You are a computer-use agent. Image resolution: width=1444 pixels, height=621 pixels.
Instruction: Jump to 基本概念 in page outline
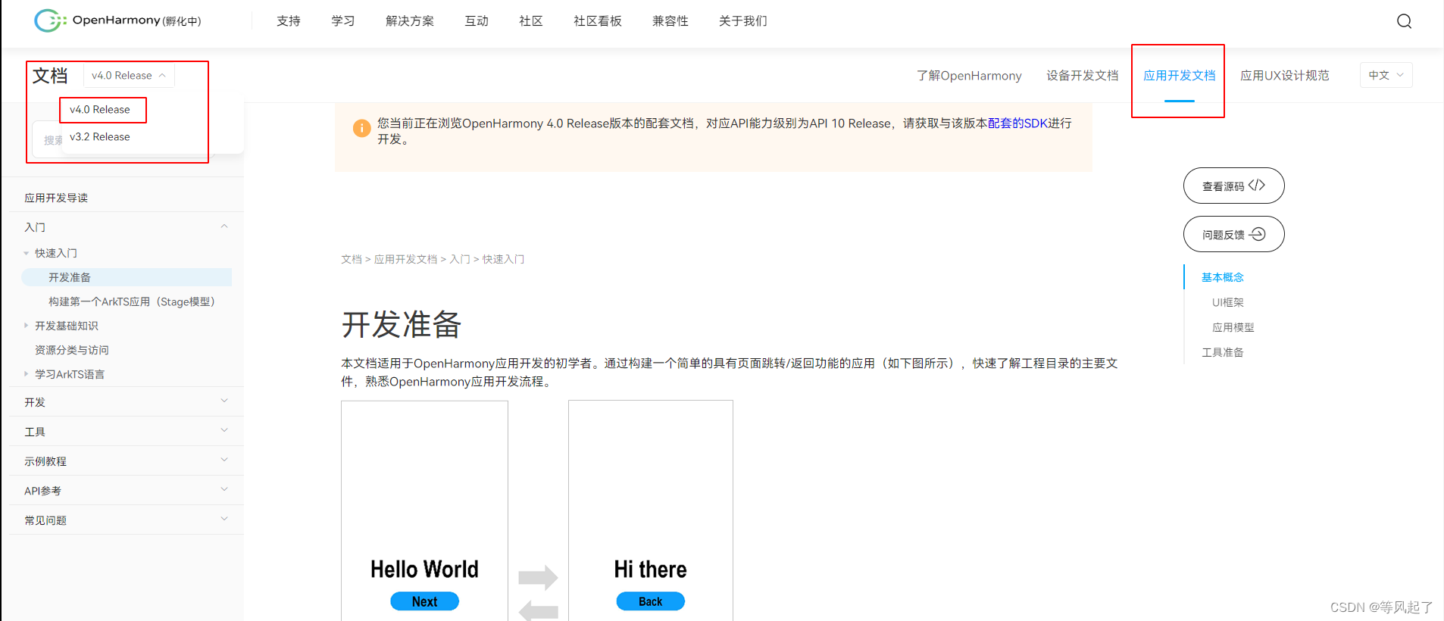(1223, 277)
